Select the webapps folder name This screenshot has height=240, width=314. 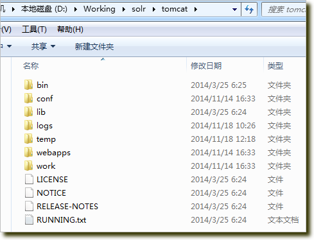point(53,153)
